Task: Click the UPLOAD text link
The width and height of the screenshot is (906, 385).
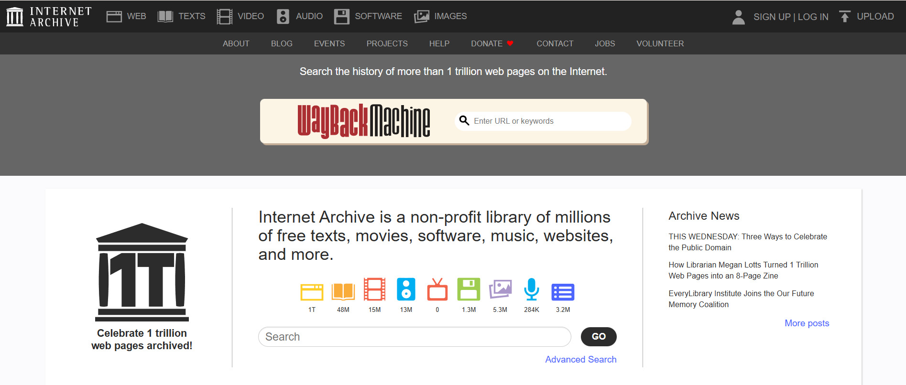Action: point(875,16)
